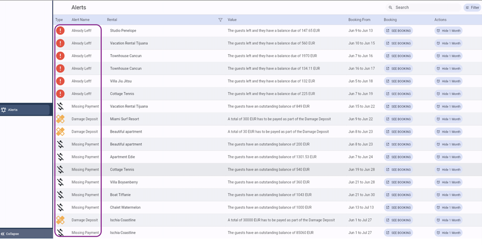
Task: Click the alert icon for Vacation Rental Tijuana Already Left
Action: tap(61, 43)
